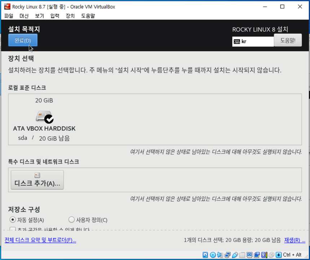This screenshot has height=260, width=310.
Task: Open the 입력 menu
Action: click(x=54, y=16)
